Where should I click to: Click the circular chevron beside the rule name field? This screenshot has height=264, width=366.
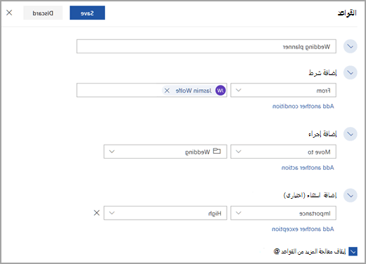pyautogui.click(x=351, y=46)
